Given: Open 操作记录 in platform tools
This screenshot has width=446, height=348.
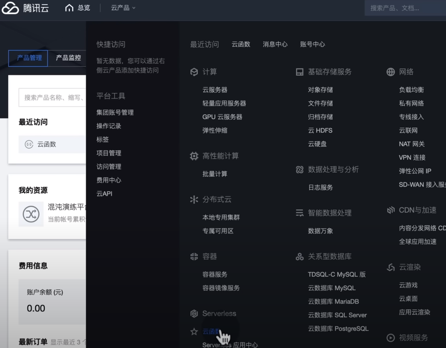Looking at the screenshot, I should point(109,126).
